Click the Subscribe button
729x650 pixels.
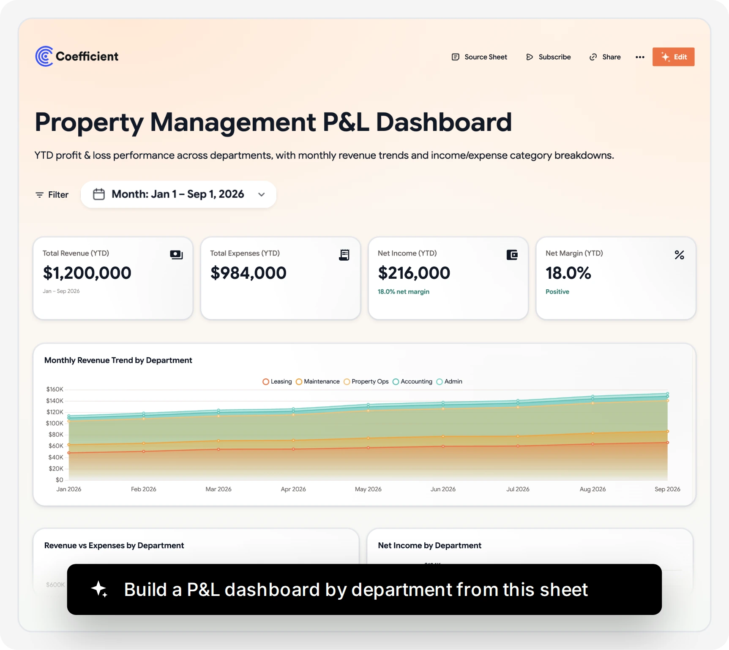[x=548, y=57]
